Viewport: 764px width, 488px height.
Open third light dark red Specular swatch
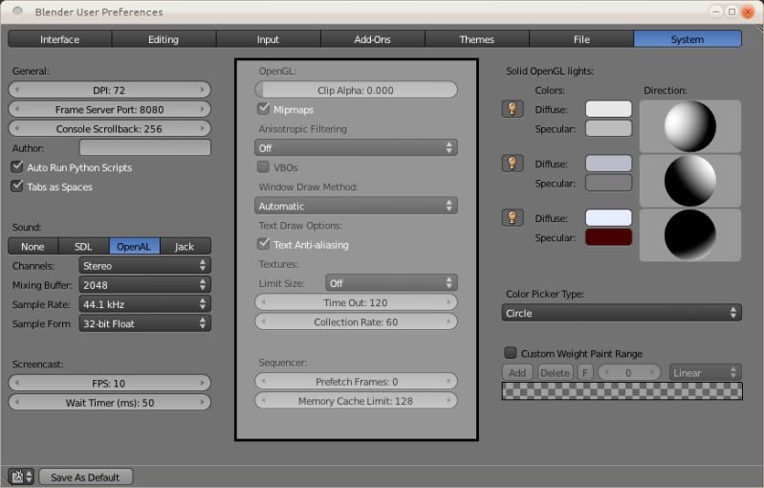pos(608,237)
